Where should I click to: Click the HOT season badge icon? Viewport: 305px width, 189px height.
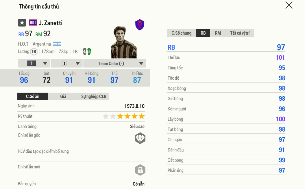tap(33, 23)
